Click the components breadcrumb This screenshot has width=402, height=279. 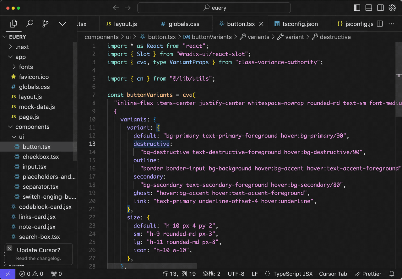click(x=101, y=37)
